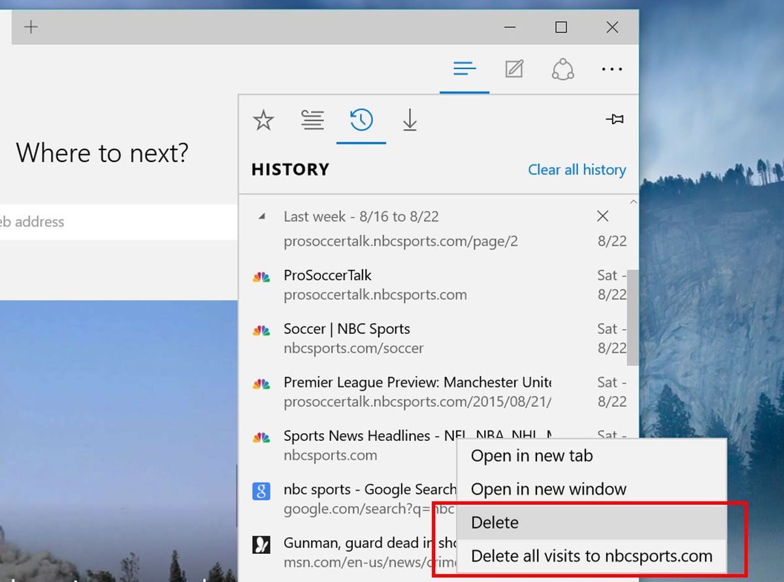Viewport: 784px width, 582px height.
Task: Choose Open in new tab
Action: [x=591, y=456]
